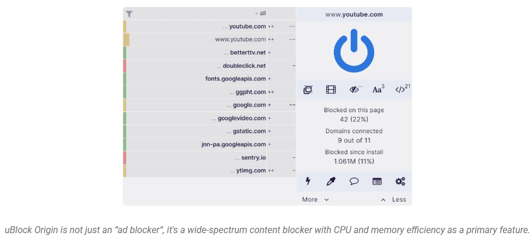
Task: Click the www.youtube.com hostname header
Action: 354,14
